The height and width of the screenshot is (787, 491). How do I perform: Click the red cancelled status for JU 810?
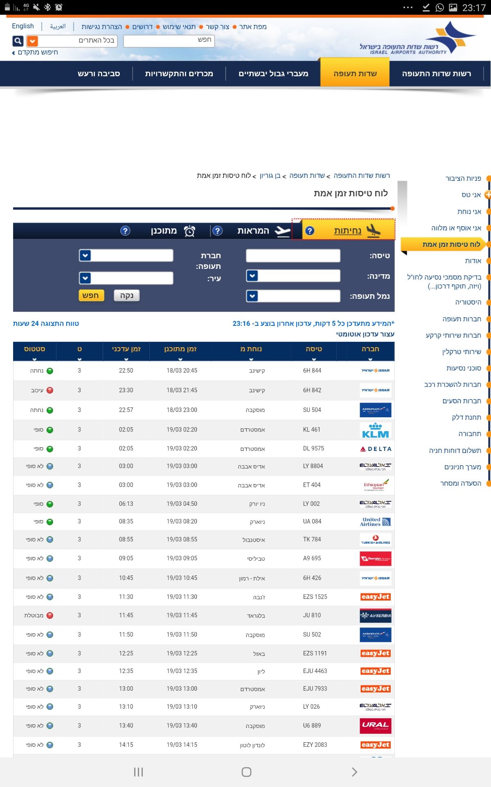pyautogui.click(x=50, y=615)
